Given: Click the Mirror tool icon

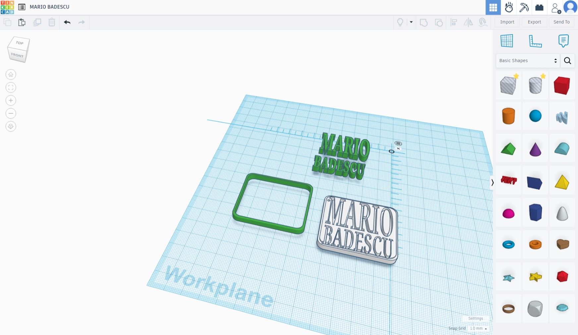Looking at the screenshot, I should (468, 23).
